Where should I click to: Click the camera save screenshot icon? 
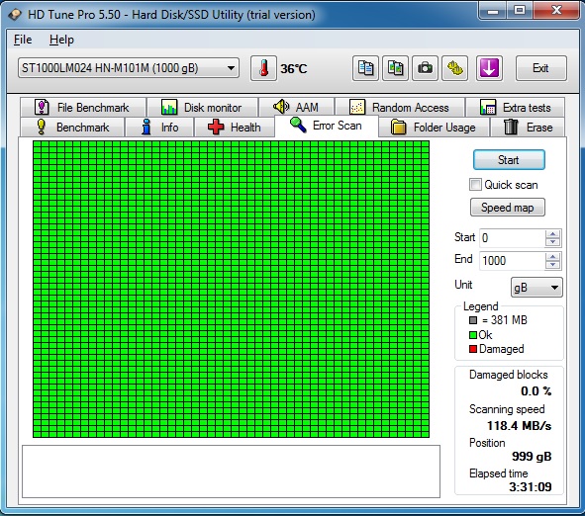click(425, 68)
